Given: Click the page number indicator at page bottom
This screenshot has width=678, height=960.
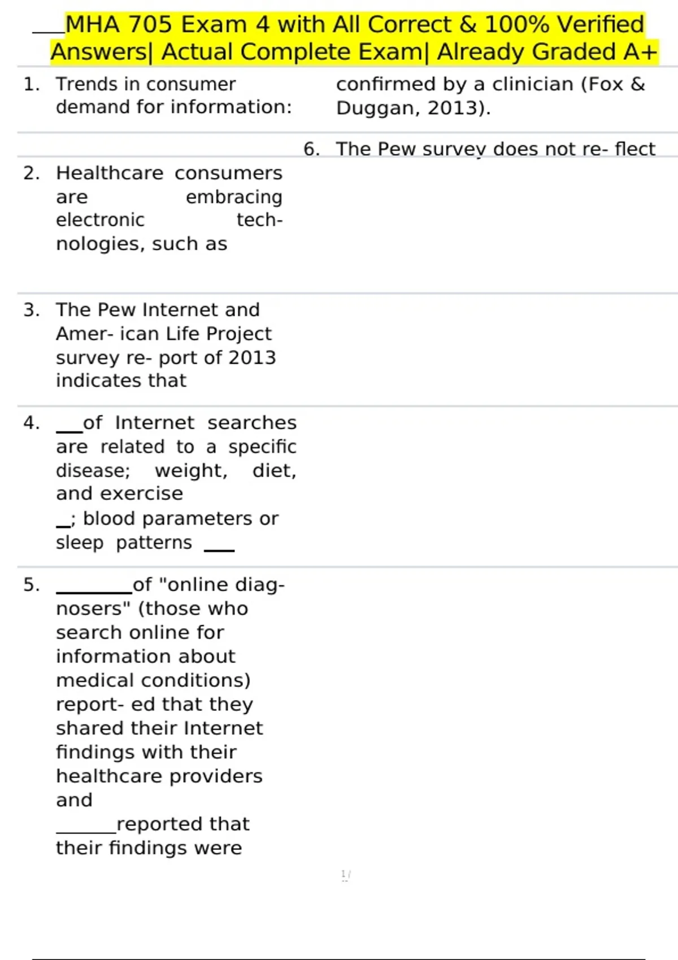Looking at the screenshot, I should tap(346, 875).
